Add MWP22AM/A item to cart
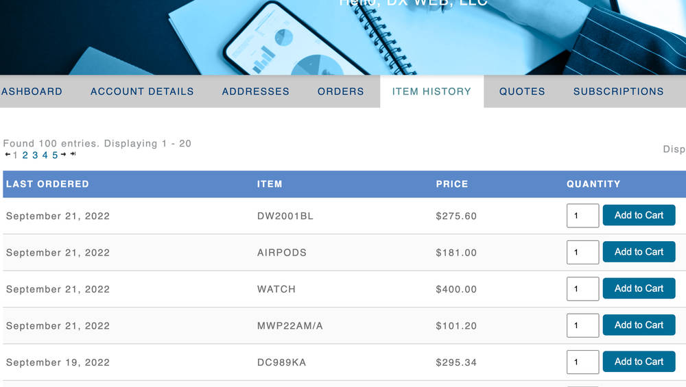This screenshot has width=686, height=387. click(639, 325)
